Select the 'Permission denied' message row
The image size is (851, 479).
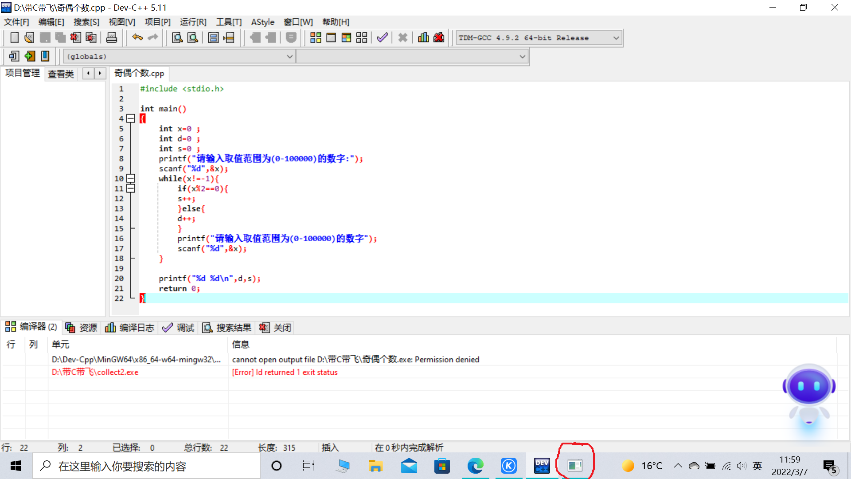(419, 359)
